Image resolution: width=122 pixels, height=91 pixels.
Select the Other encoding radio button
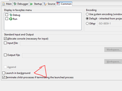(87, 23)
